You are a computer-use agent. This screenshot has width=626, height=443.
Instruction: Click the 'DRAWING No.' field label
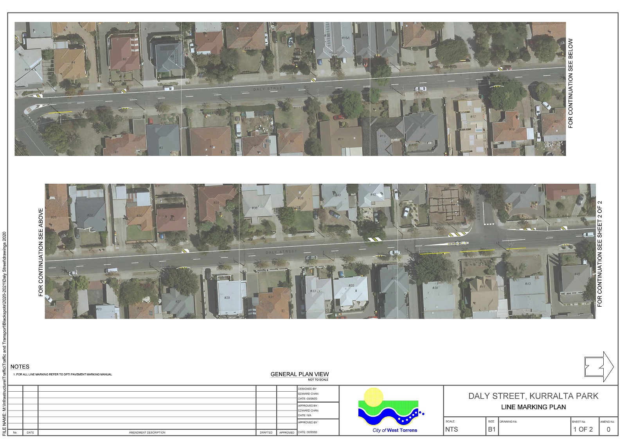coord(508,421)
